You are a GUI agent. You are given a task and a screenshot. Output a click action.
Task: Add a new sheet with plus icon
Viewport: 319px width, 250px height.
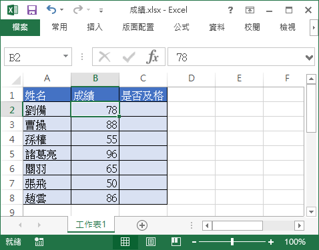[x=142, y=225]
